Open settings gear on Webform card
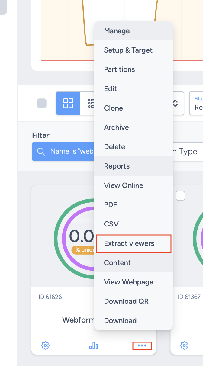 click(x=45, y=345)
